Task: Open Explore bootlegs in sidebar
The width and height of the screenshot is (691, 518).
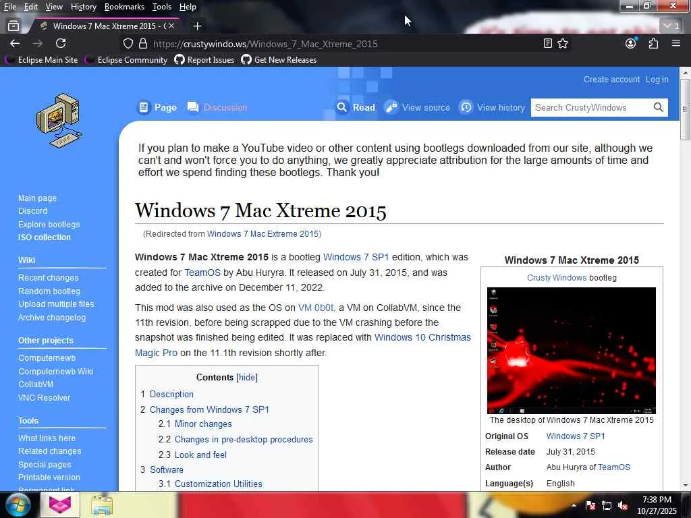Action: [49, 224]
